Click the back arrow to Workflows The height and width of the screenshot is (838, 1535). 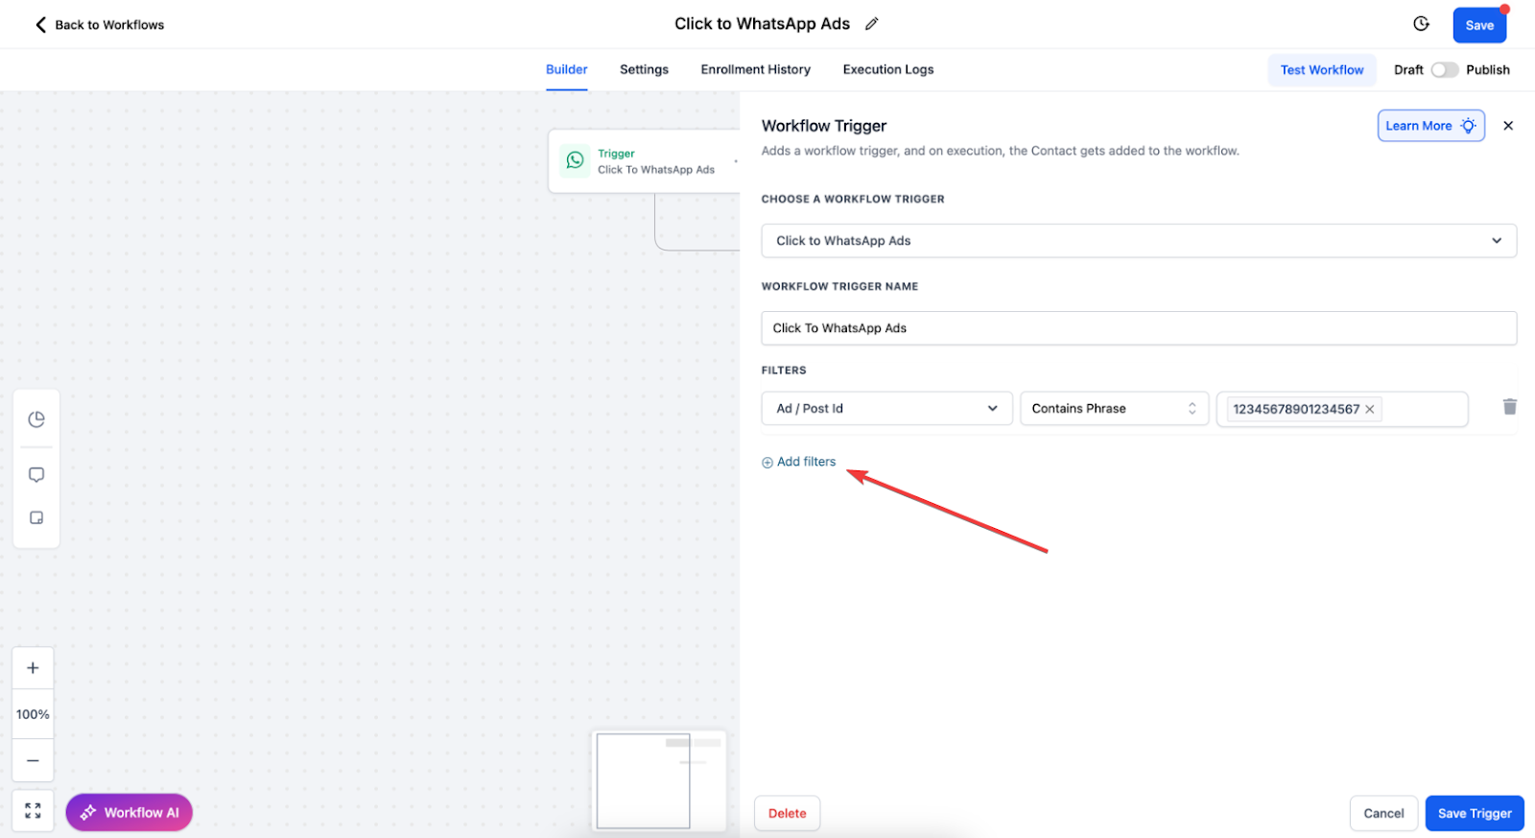pos(40,25)
